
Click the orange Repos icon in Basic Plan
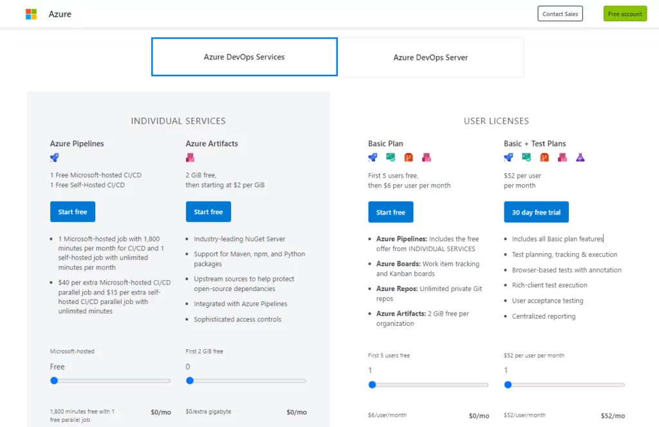[409, 158]
